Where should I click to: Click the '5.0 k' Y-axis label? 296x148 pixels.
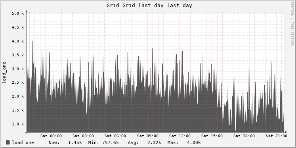(17, 13)
